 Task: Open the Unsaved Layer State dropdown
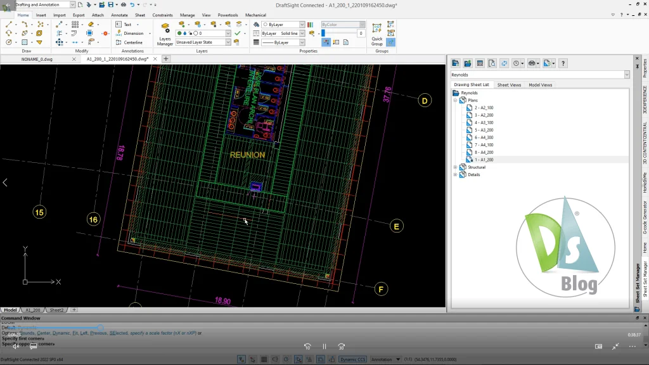228,42
